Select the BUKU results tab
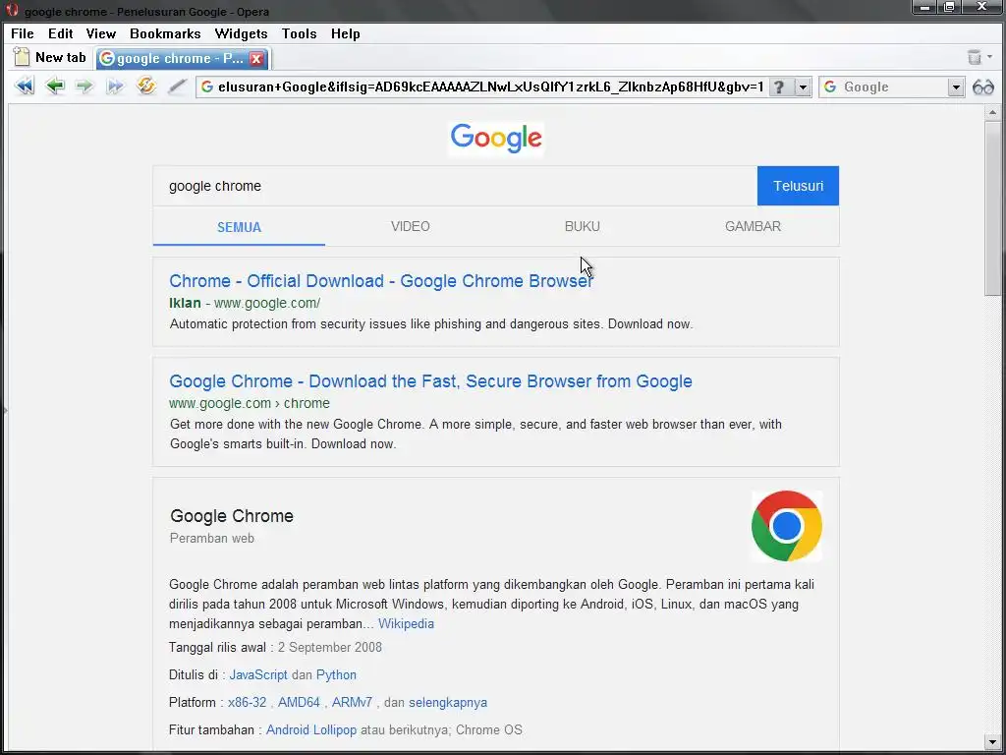The height and width of the screenshot is (755, 1006). [x=582, y=227]
